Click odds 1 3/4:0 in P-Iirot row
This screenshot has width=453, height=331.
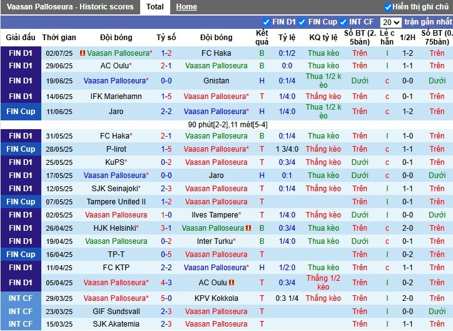coord(287,149)
